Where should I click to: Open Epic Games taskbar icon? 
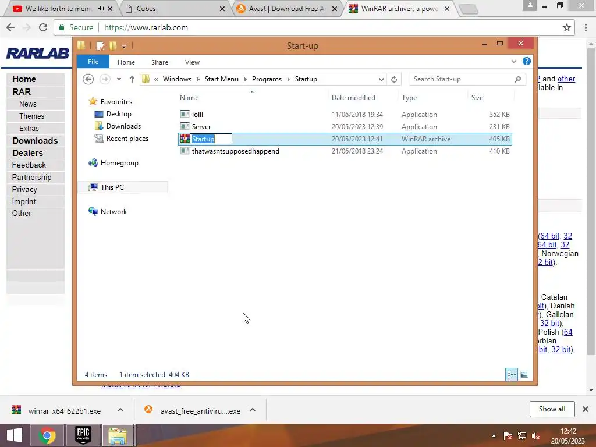[x=83, y=435]
